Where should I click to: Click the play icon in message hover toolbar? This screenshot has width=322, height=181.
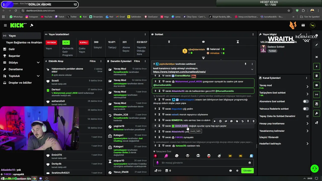point(215,121)
